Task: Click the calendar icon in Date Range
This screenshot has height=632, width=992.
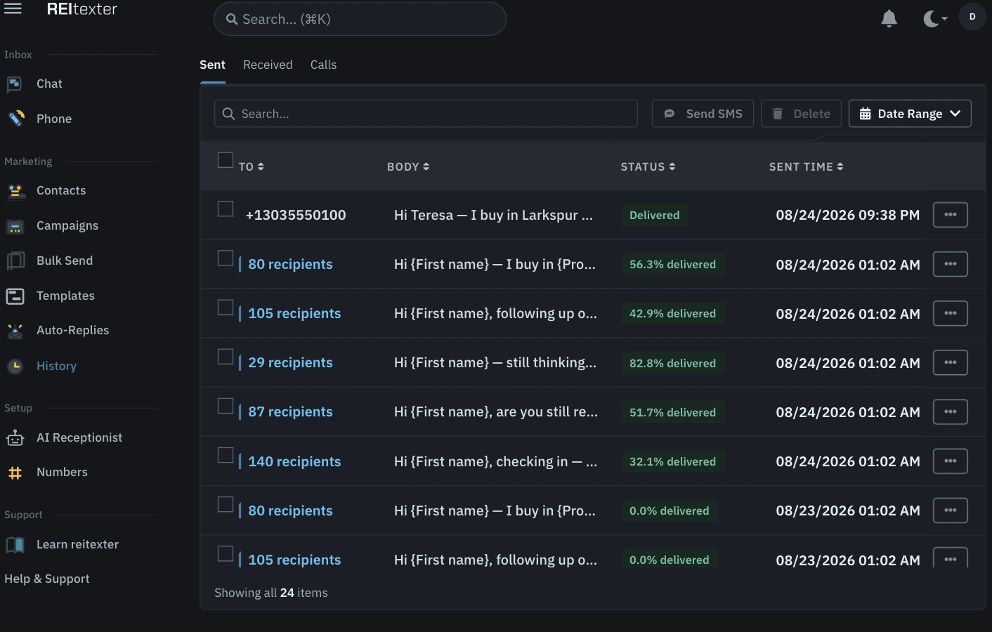Action: 866,114
